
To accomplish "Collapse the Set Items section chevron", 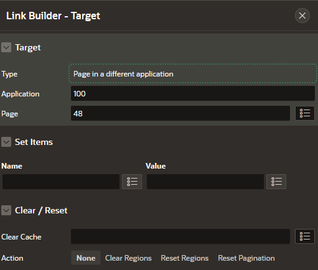I will click(x=6, y=142).
